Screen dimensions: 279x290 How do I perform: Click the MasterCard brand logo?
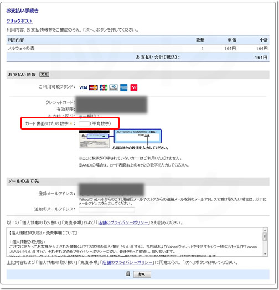(x=94, y=87)
